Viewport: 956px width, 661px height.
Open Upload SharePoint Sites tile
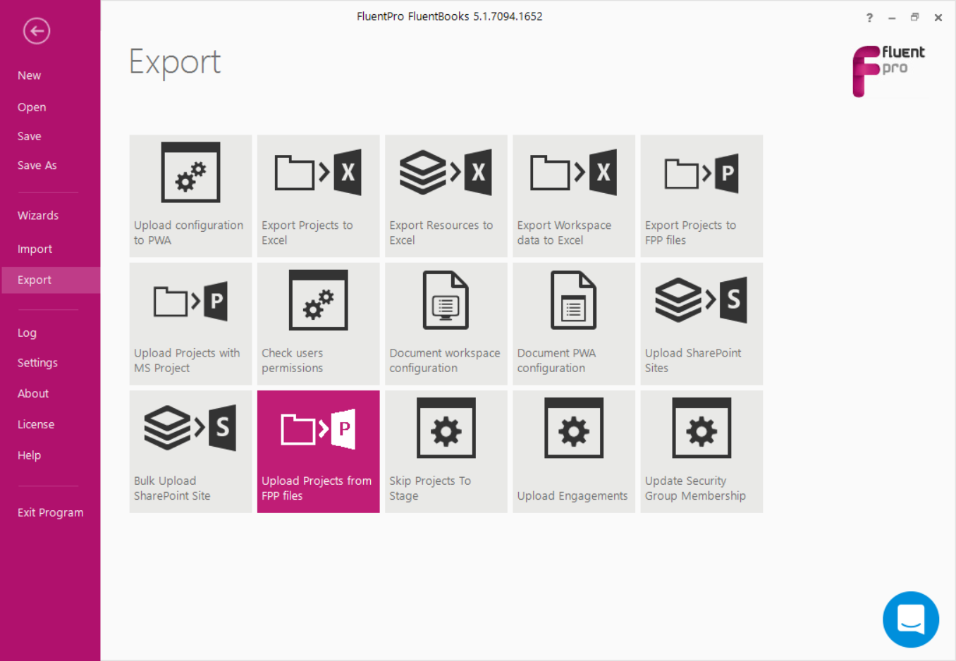[701, 324]
